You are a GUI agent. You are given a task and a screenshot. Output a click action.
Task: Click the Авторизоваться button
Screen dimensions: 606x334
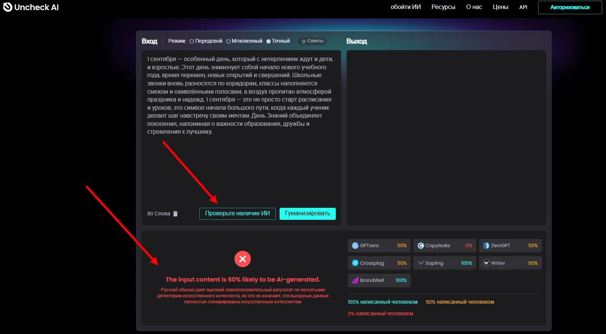[570, 7]
